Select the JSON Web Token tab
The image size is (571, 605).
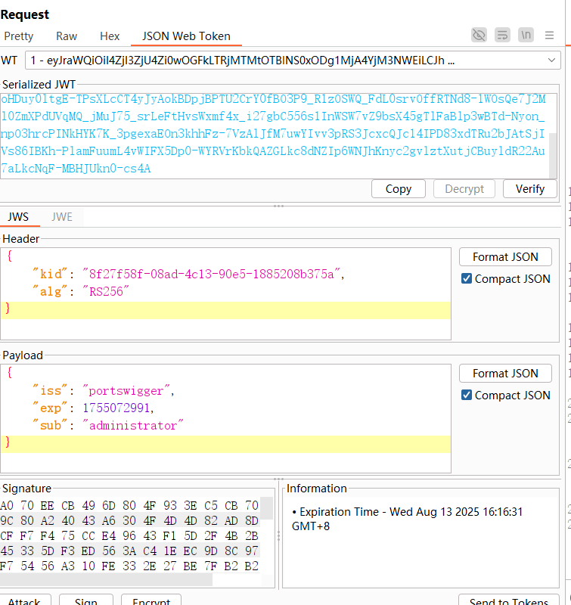(x=186, y=36)
